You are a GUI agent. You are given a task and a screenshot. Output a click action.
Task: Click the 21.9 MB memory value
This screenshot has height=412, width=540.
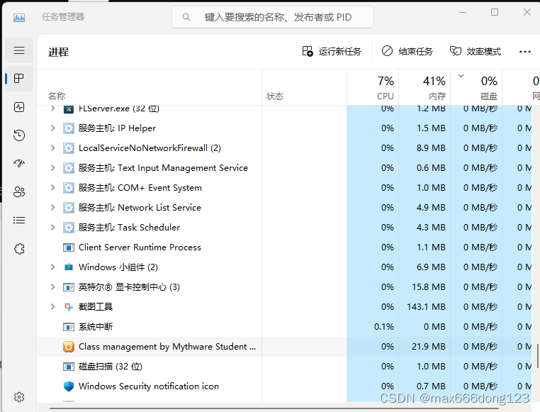(429, 346)
